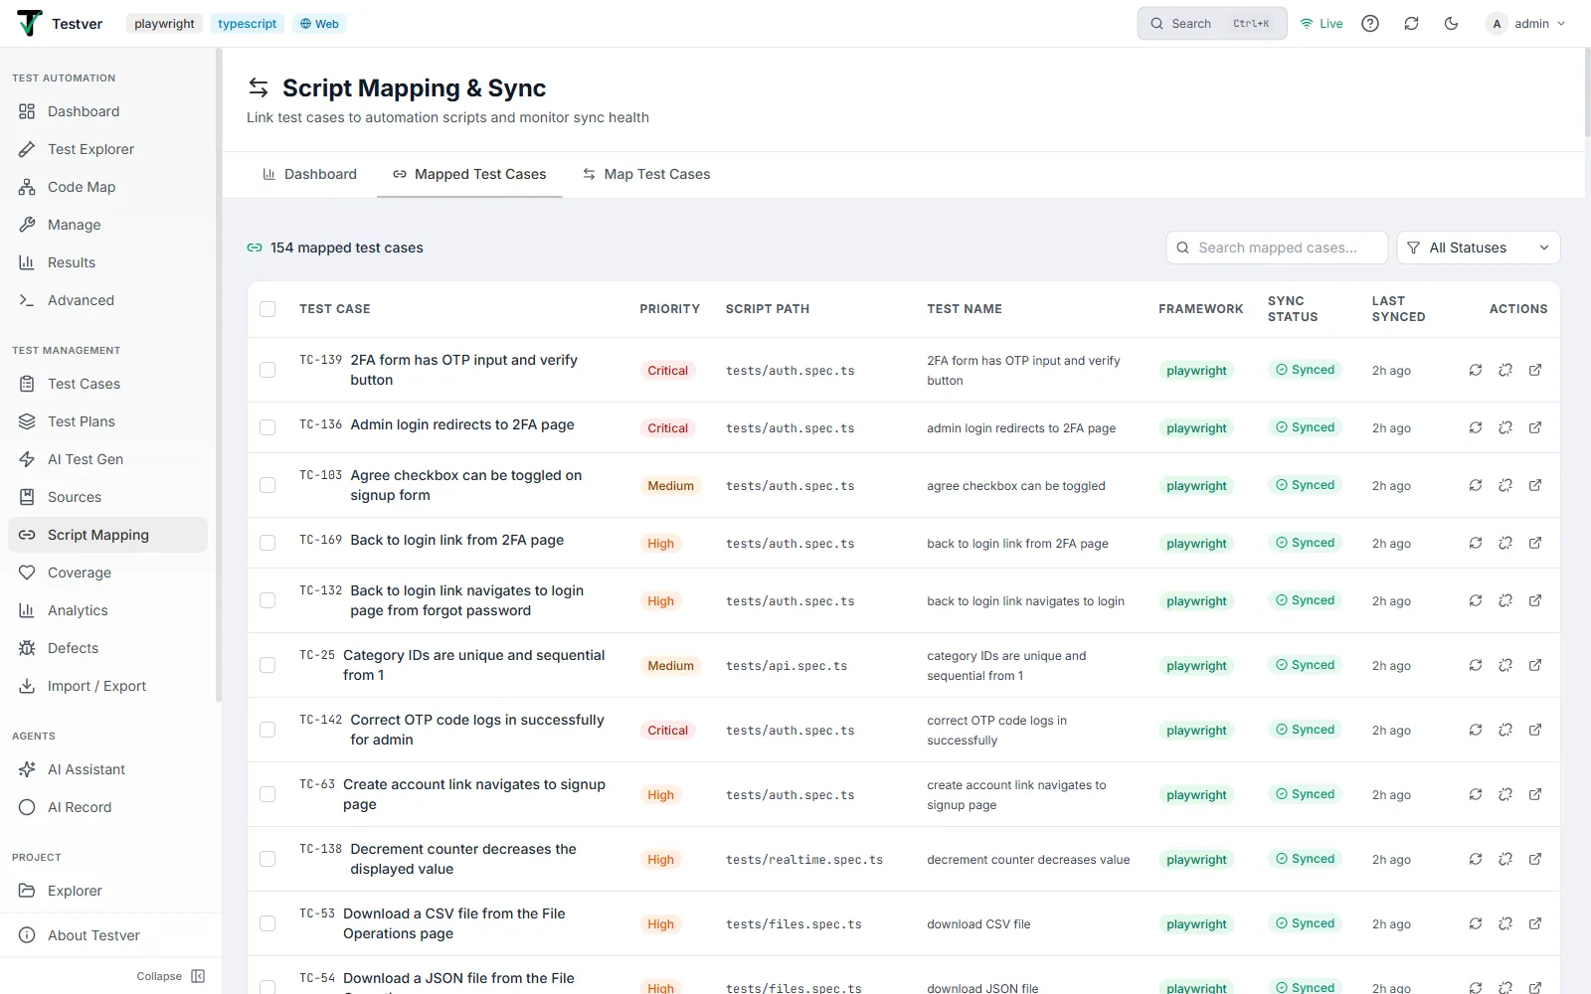The width and height of the screenshot is (1591, 994).
Task: Open the Manage section
Action: click(107, 225)
